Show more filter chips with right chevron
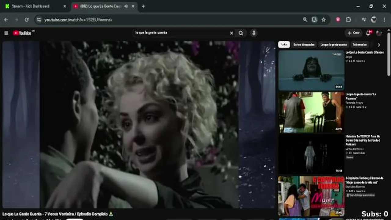Image resolution: width=391 pixels, height=220 pixels. point(379,45)
